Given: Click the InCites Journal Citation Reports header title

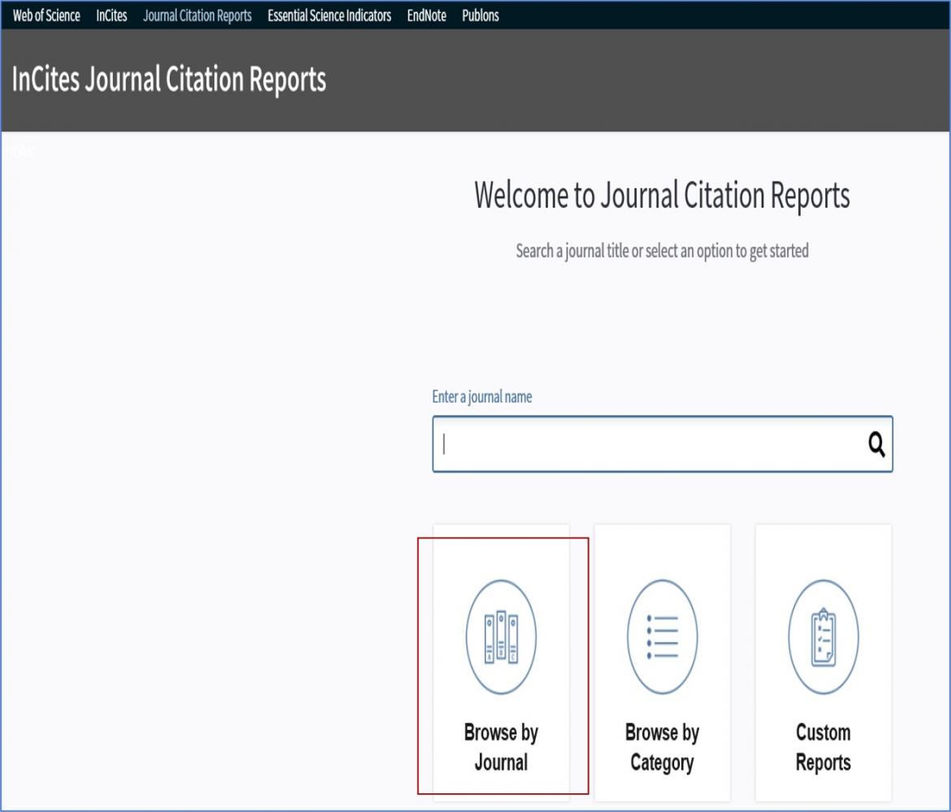Looking at the screenshot, I should click(x=169, y=80).
